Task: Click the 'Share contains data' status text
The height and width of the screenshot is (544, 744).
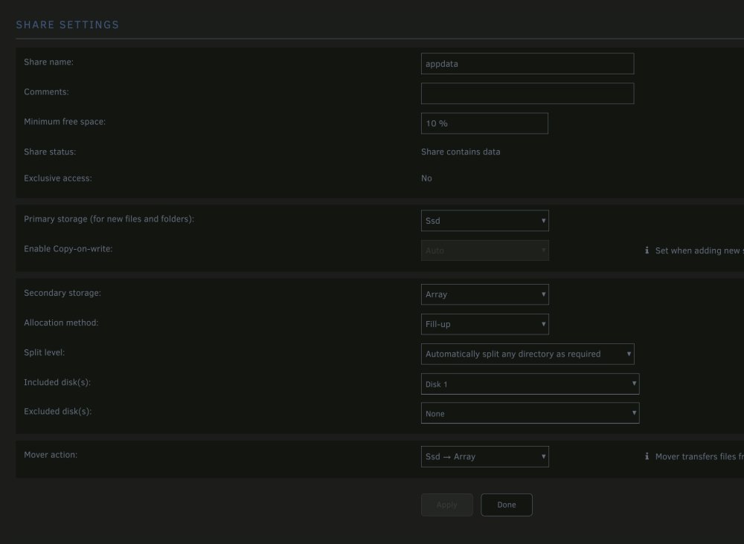Action: [461, 152]
